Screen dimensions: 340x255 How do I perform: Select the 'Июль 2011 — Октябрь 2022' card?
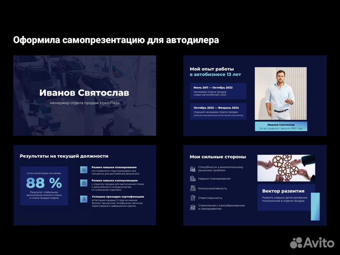tap(218, 91)
